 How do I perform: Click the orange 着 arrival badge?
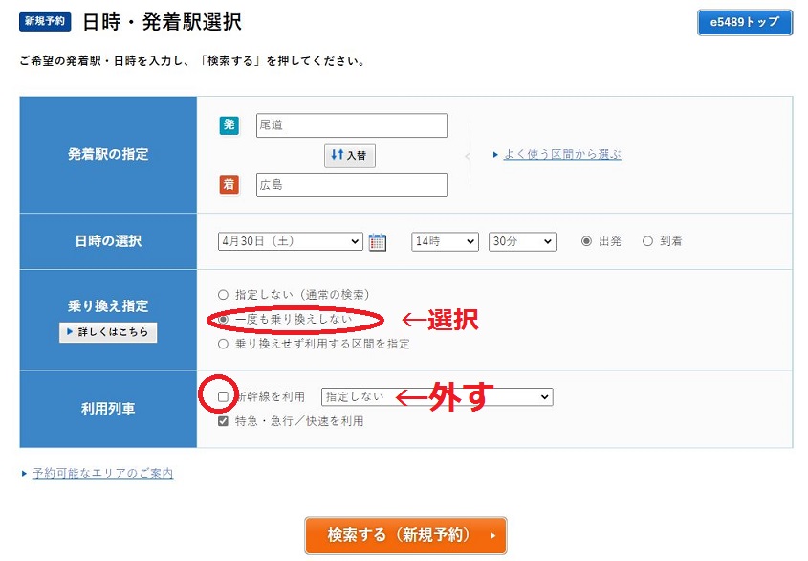[229, 185]
